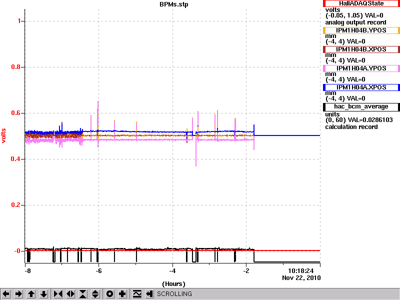Select the hac_bcm_average black legend entry
Viewport: 400px width, 300px height.
tap(361, 106)
